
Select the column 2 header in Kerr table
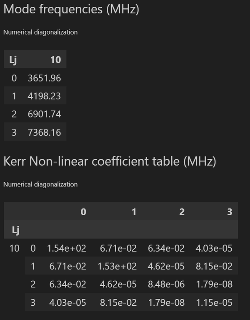182,212
